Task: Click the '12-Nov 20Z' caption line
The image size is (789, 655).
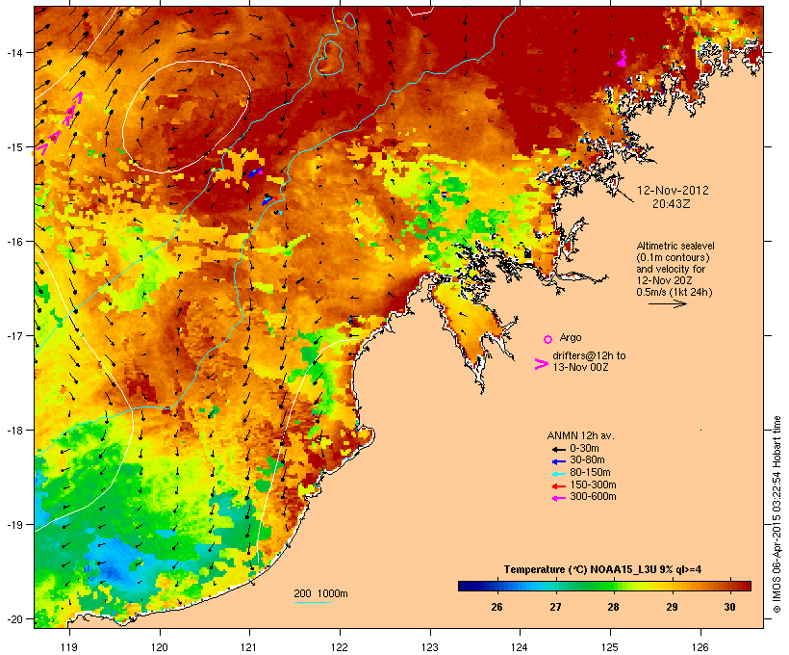Action: click(664, 280)
